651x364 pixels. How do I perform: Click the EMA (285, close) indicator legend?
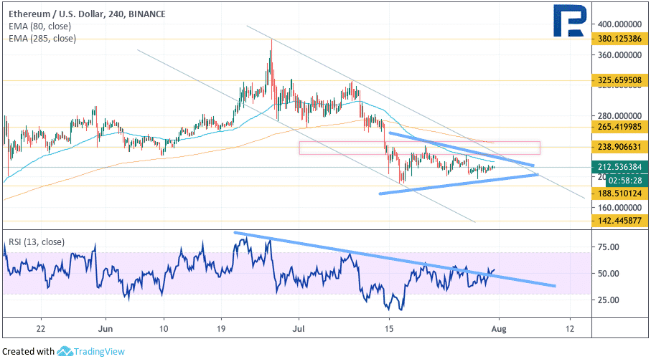[x=42, y=39]
